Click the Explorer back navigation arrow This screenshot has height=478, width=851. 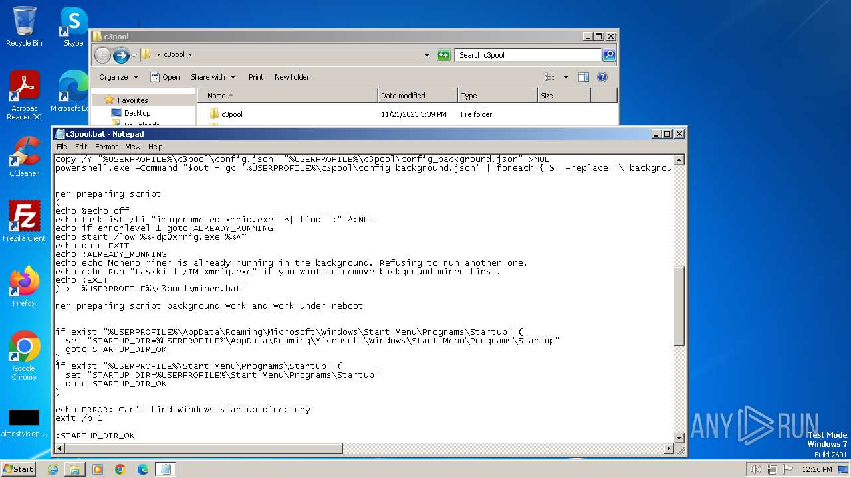(102, 55)
